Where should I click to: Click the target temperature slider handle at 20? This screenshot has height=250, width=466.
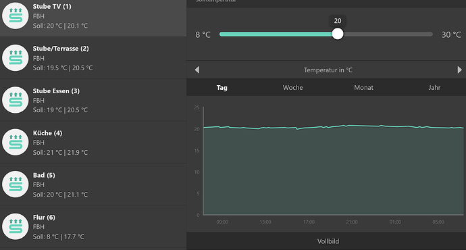pos(337,34)
